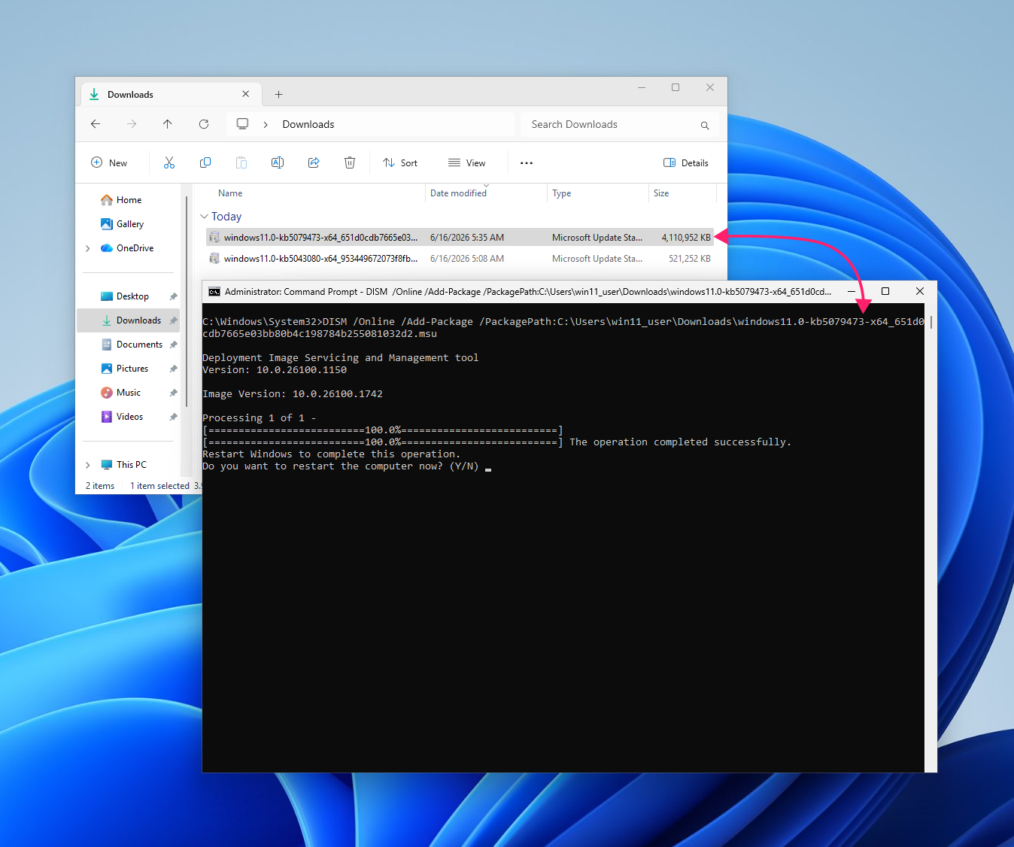Expand OneDrive in navigation pane
Image resolution: width=1014 pixels, height=847 pixels.
click(88, 248)
